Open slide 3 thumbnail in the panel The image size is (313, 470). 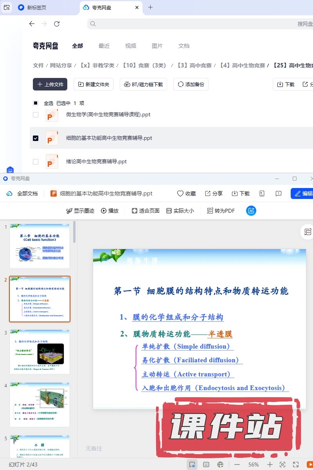[40, 352]
